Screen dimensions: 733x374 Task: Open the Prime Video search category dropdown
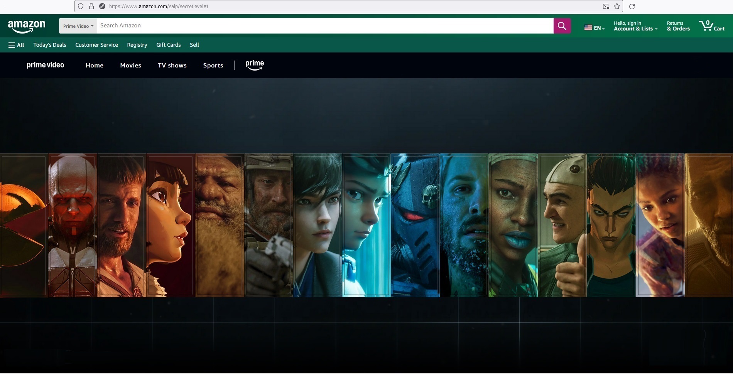click(78, 26)
